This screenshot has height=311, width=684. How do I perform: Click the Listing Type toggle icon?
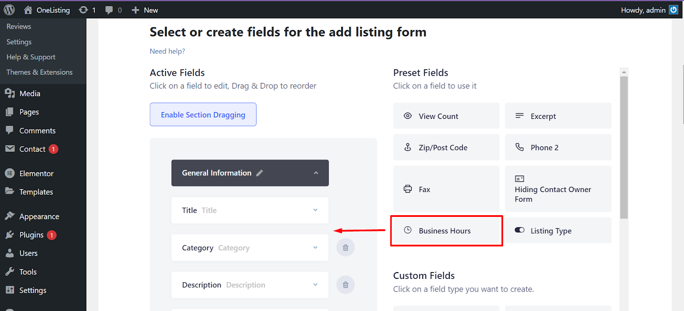click(519, 230)
